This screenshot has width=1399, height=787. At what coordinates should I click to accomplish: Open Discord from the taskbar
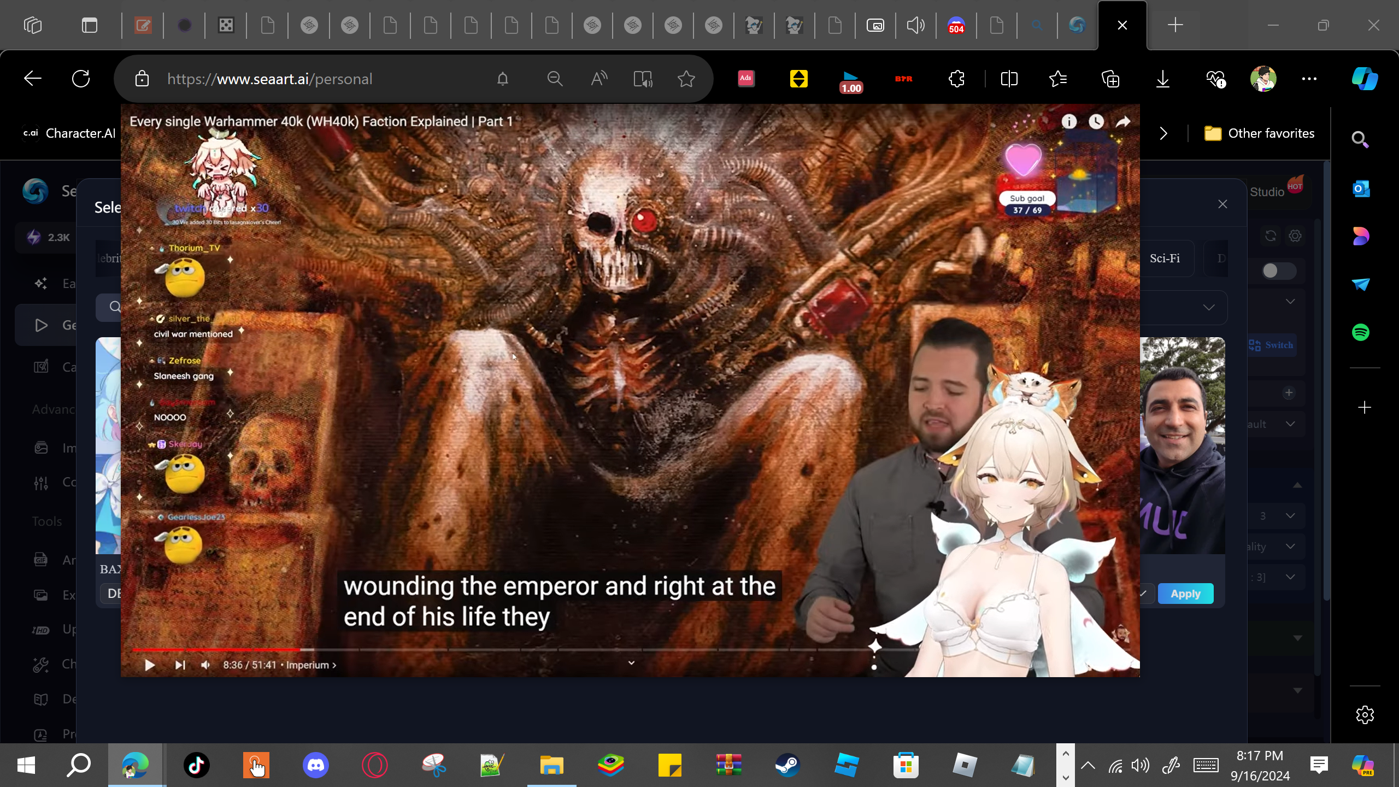coord(316,765)
